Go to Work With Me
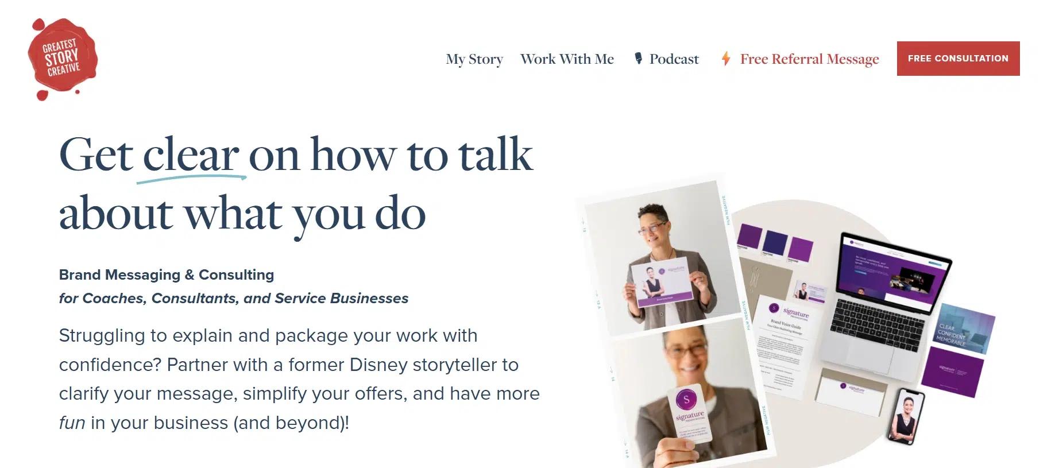Screen dimensions: 1051x468 [x=567, y=59]
